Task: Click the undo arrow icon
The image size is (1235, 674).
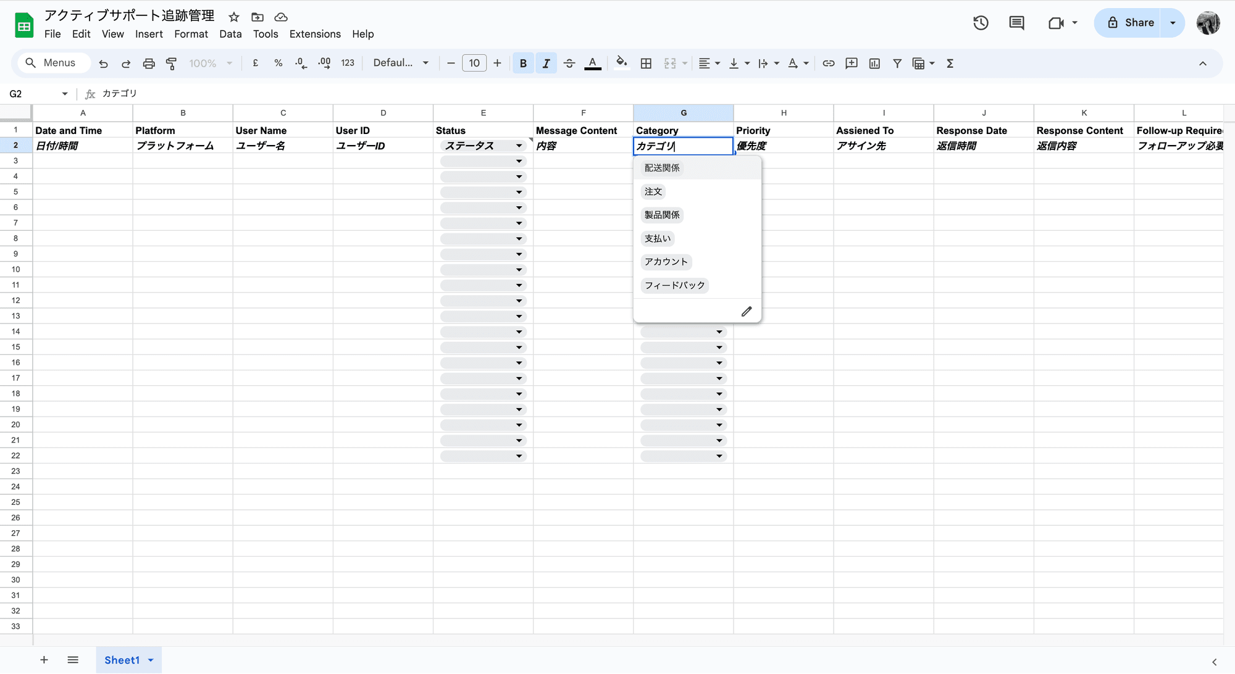Action: (103, 64)
